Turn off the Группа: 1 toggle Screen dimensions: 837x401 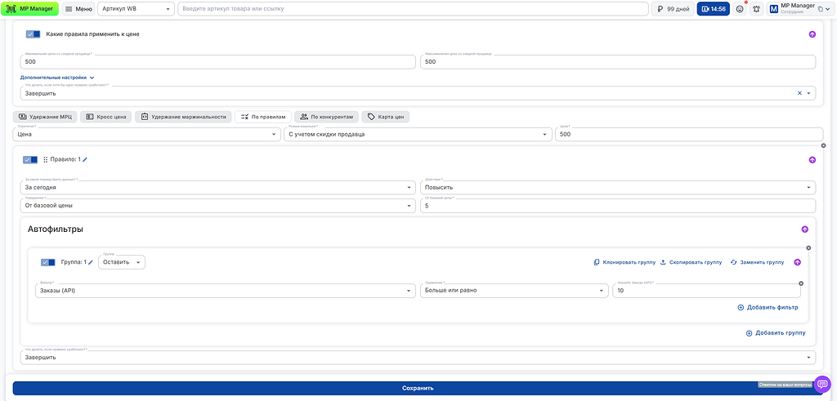coord(48,262)
